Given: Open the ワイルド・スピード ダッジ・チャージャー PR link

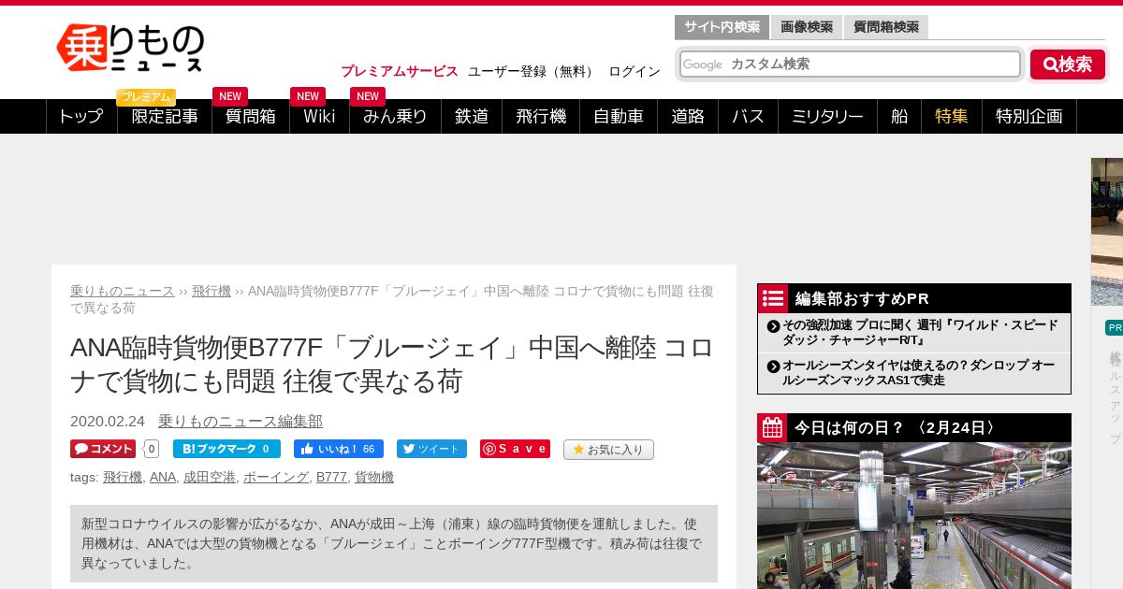Looking at the screenshot, I should point(921,333).
